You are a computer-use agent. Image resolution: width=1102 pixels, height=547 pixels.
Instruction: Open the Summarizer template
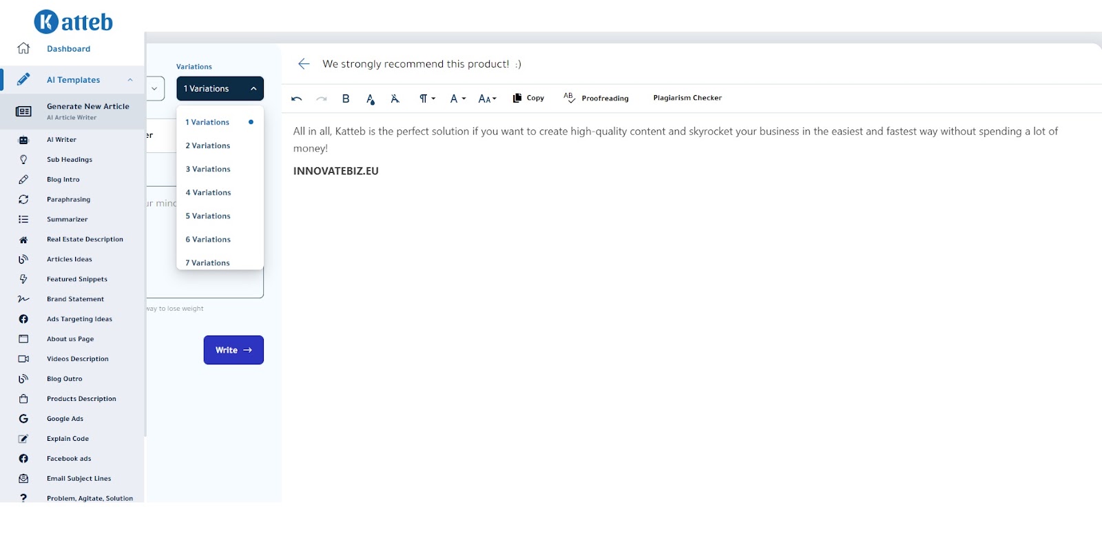[x=67, y=220]
